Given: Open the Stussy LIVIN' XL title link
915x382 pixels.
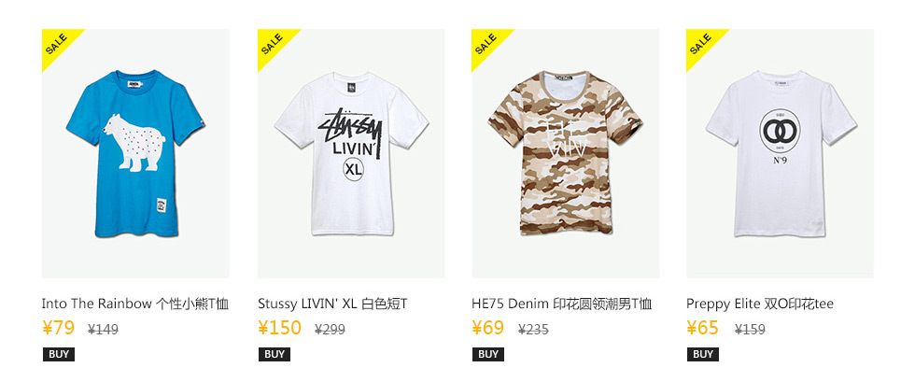Looking at the screenshot, I should click(x=332, y=304).
